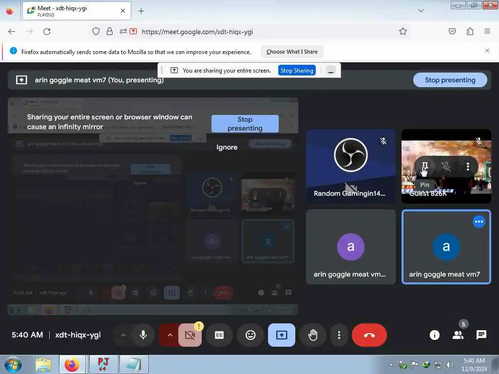
Task: Show hidden system tray icons
Action: click(391, 365)
